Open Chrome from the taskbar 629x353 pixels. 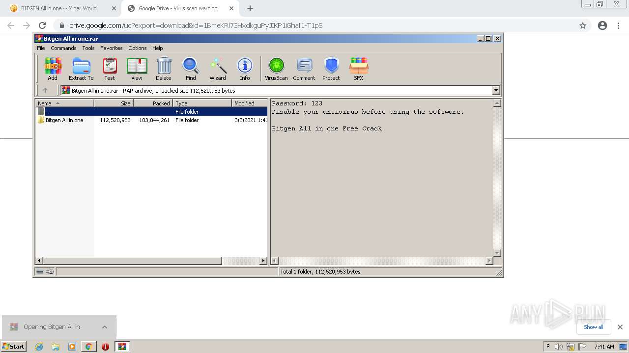(x=88, y=347)
